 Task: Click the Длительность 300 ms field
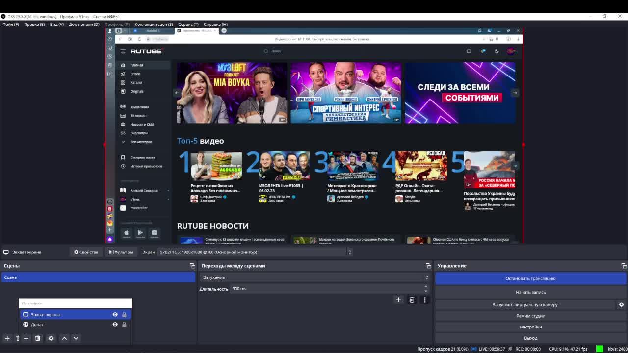click(326, 289)
